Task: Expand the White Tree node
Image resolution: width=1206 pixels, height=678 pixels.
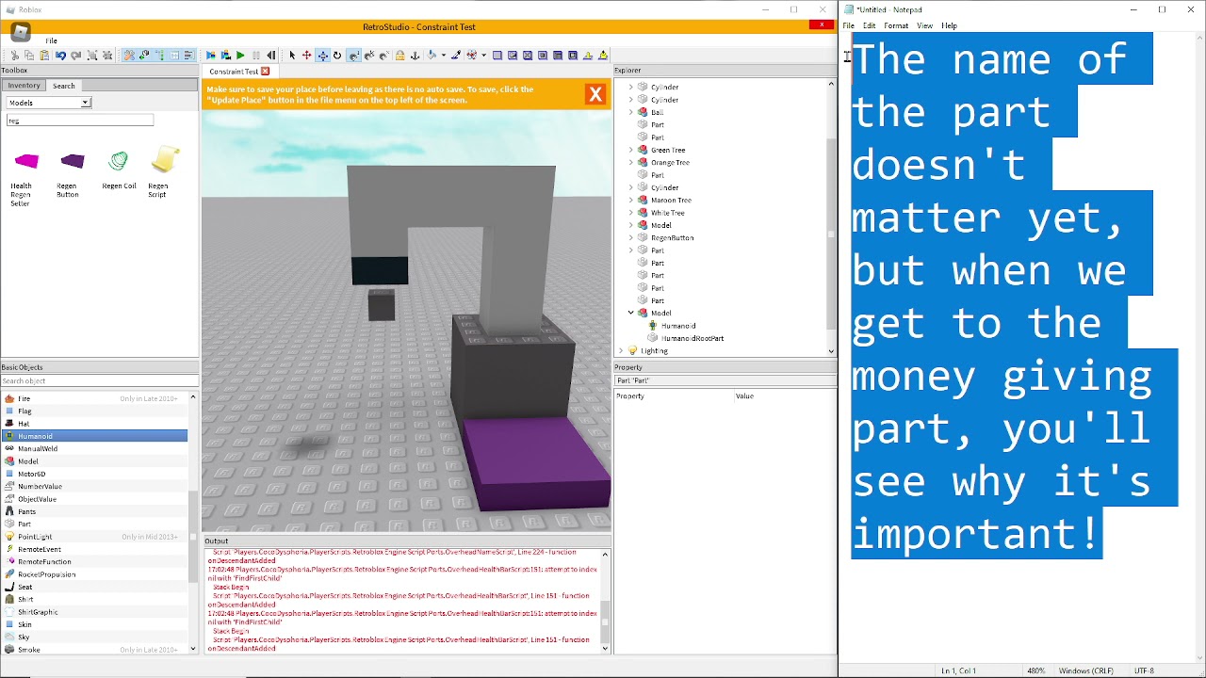Action: tap(631, 213)
